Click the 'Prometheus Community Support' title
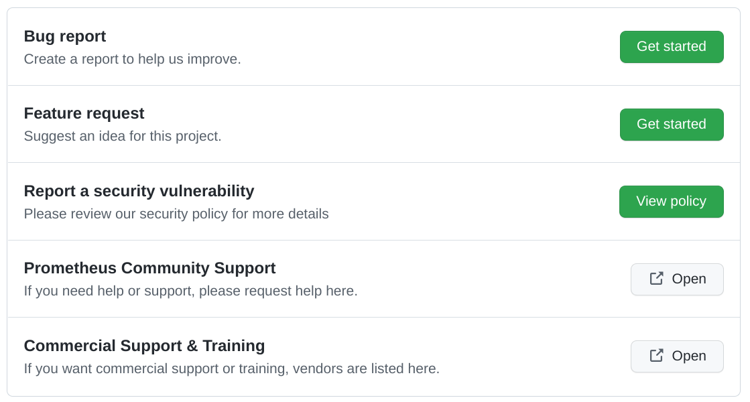 (x=149, y=268)
